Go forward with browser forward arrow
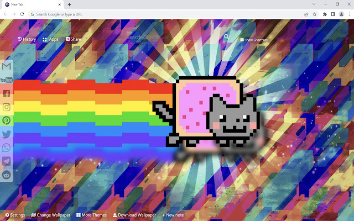 coord(14,14)
